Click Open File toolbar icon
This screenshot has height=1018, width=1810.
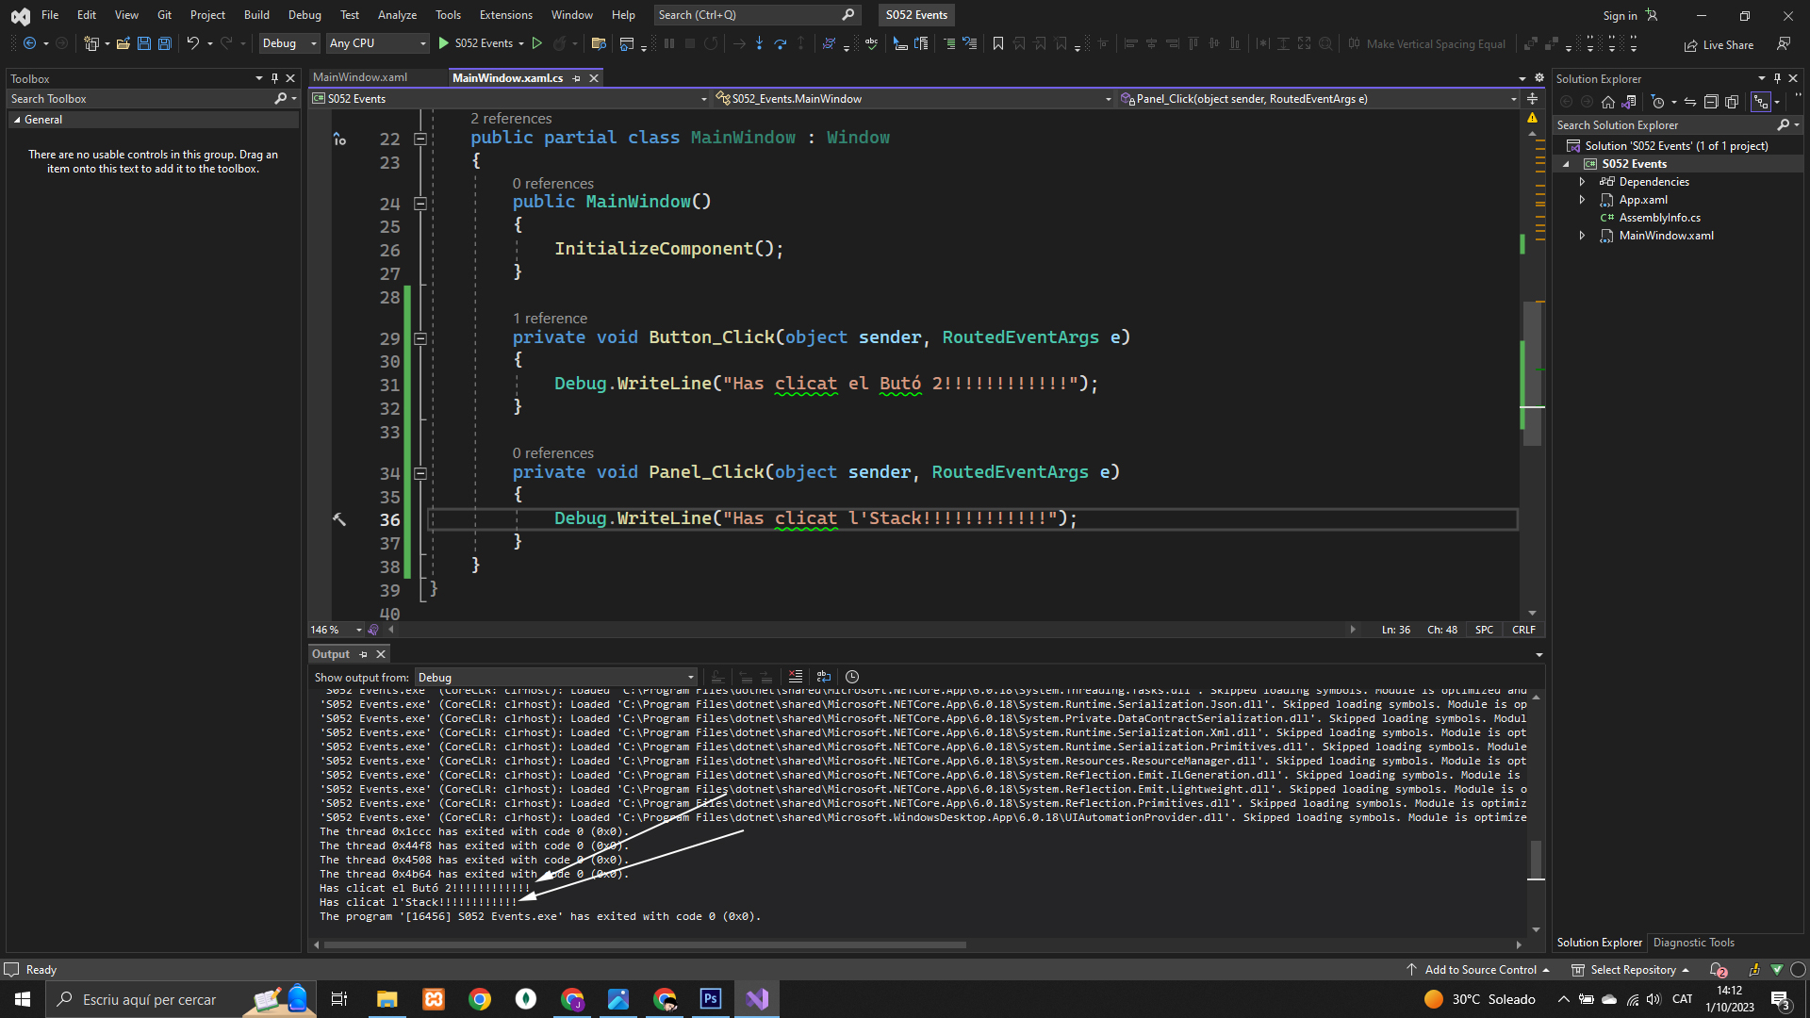[x=123, y=43]
